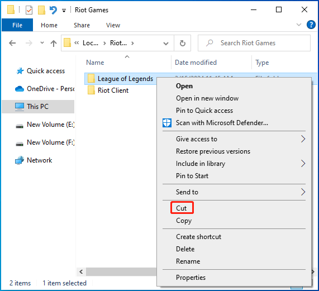Viewport: 319px width, 291px height.
Task: Navigate up one folder with Up arrow
Action: 54,43
